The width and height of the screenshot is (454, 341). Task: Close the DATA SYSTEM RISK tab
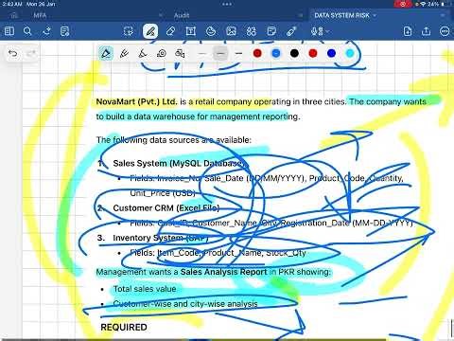click(443, 15)
